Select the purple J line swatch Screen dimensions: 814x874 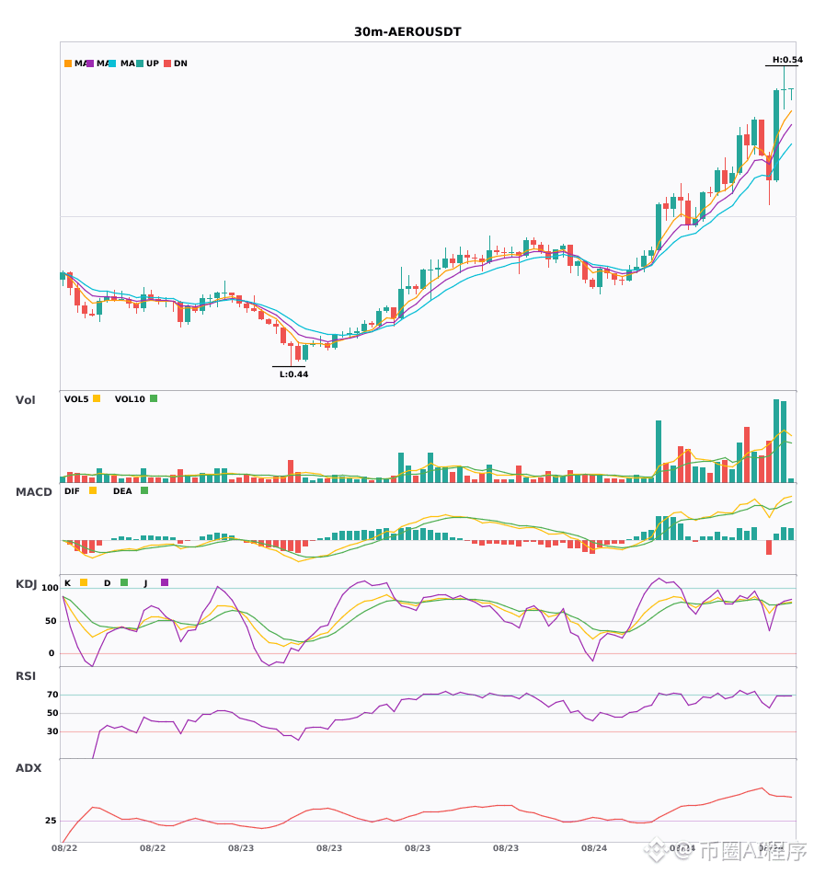tap(165, 582)
